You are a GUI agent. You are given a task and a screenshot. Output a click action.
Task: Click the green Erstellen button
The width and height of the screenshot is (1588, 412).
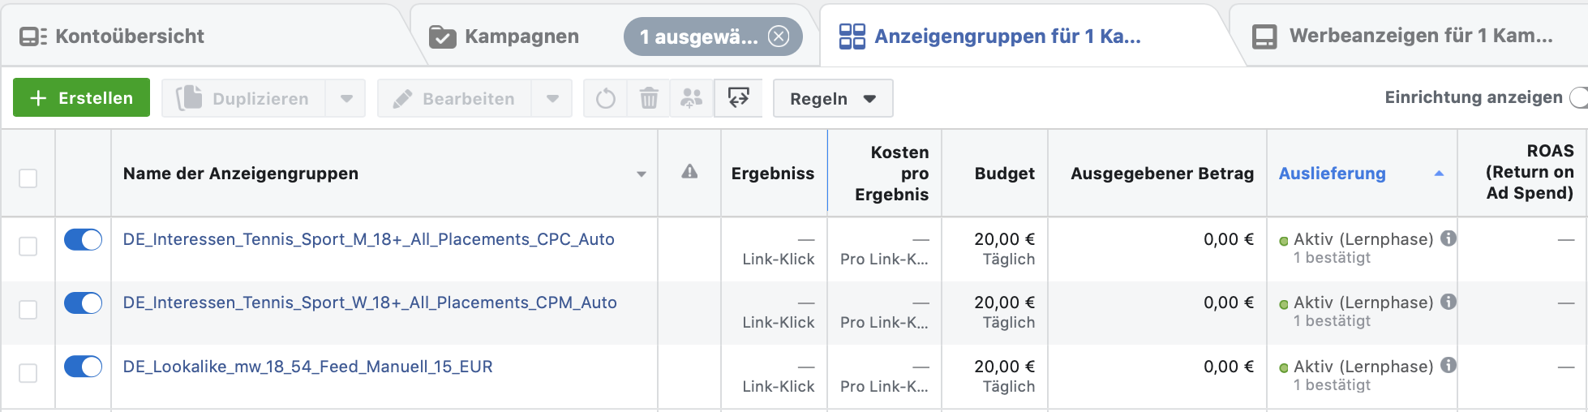tap(81, 98)
